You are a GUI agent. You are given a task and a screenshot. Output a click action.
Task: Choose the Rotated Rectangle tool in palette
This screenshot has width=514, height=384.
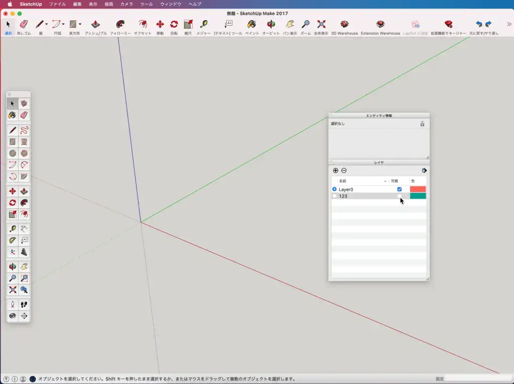(24, 142)
